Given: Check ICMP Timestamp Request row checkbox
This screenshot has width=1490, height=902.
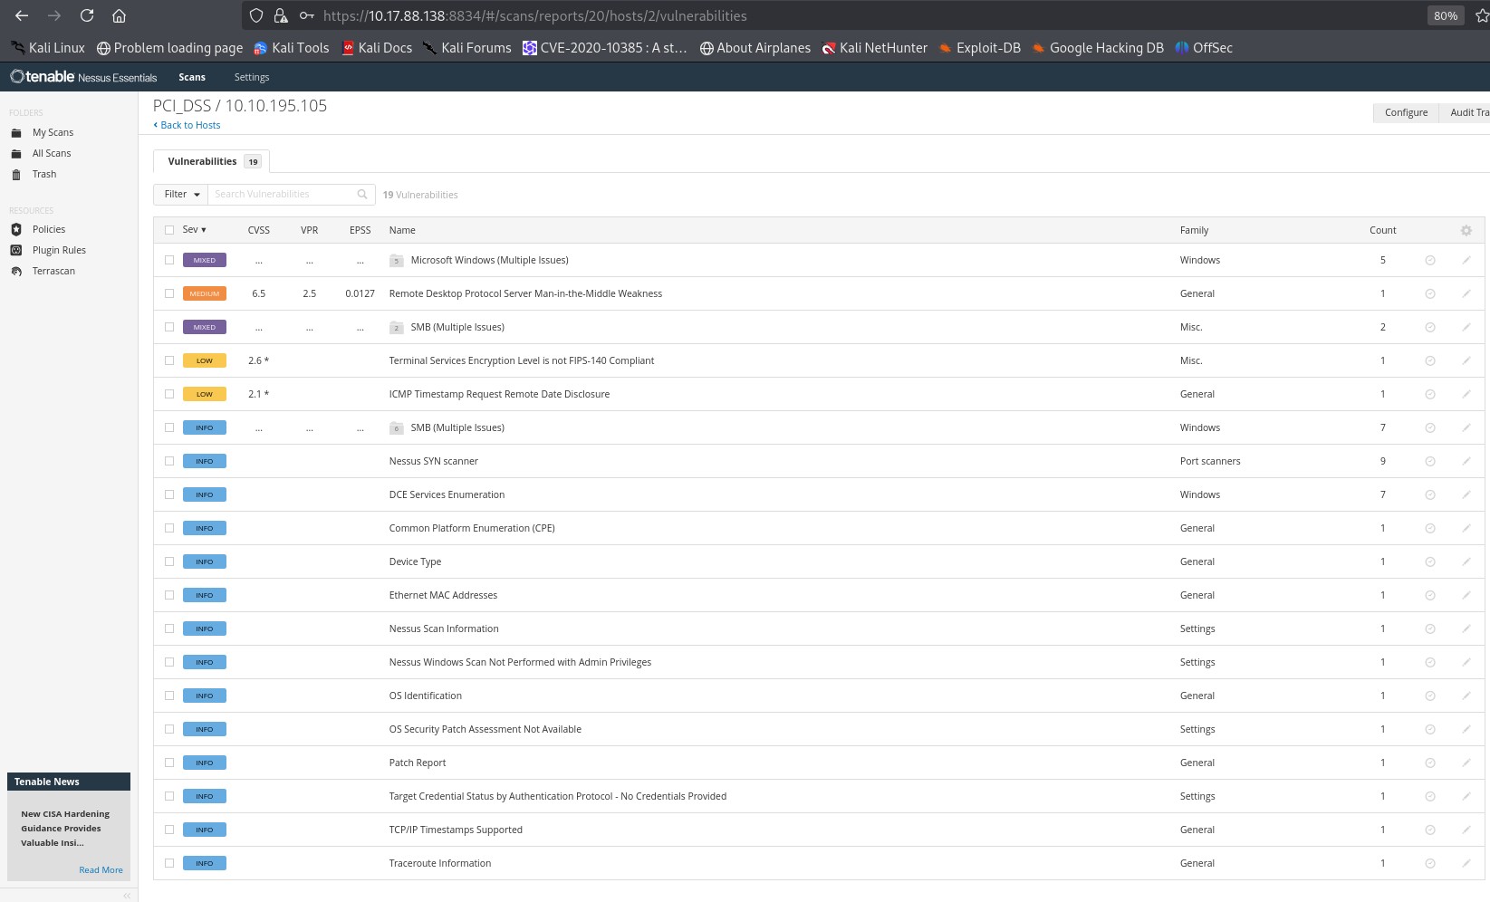Looking at the screenshot, I should pos(169,394).
